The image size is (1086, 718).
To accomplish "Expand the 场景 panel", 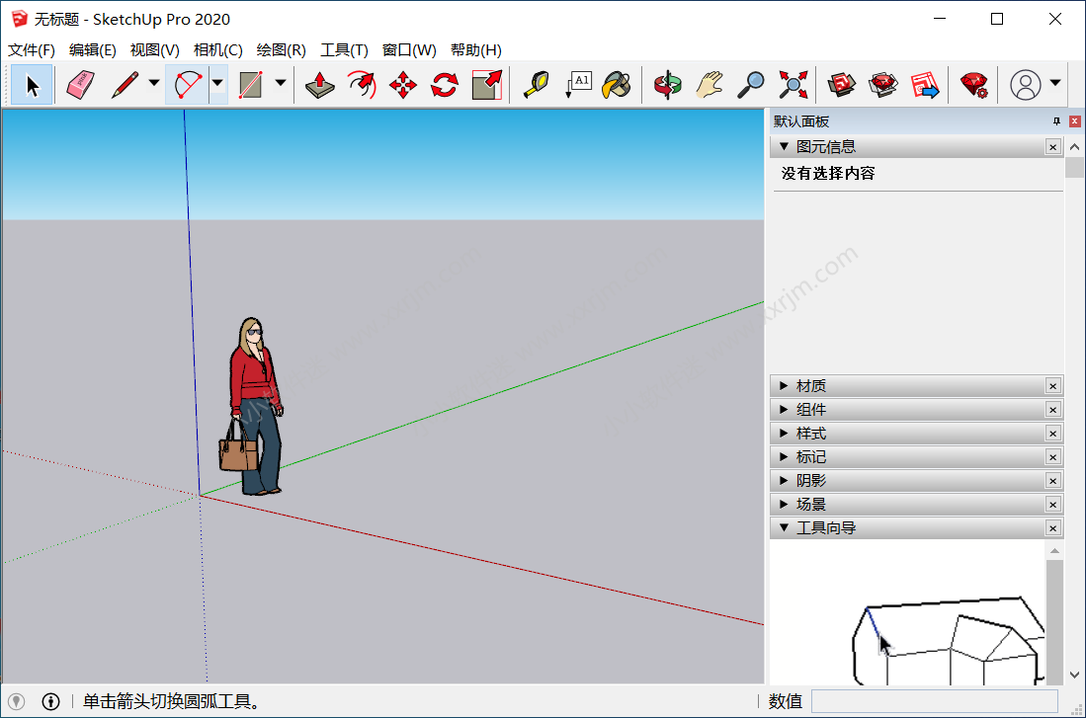I will pos(784,504).
